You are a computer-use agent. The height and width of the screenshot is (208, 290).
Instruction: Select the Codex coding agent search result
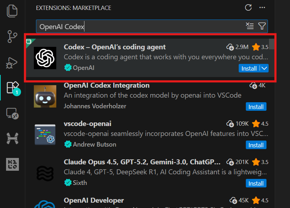pyautogui.click(x=143, y=57)
